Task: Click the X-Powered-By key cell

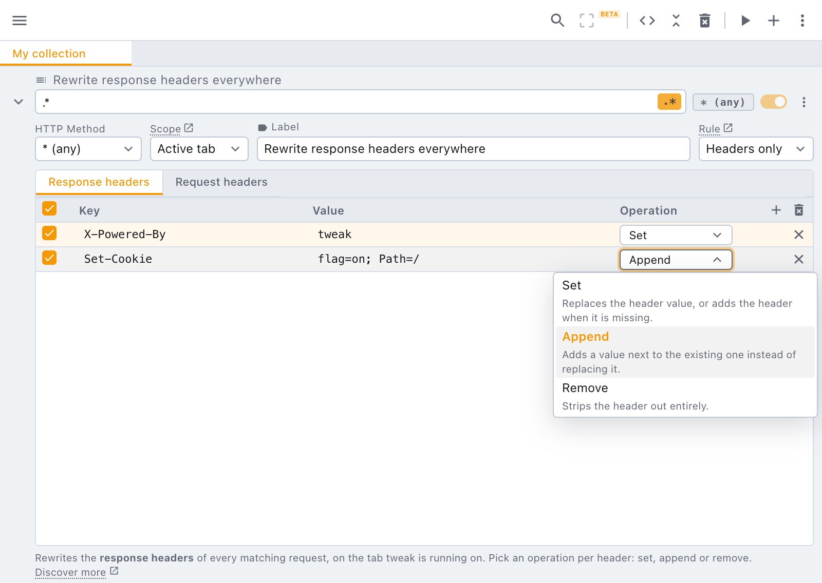Action: 125,235
